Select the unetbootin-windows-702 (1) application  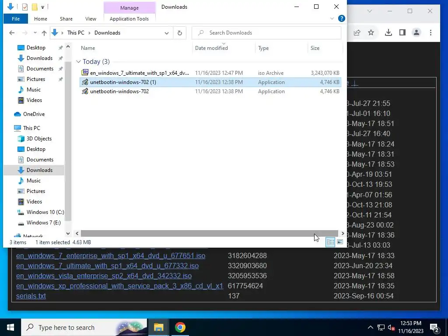pyautogui.click(x=210, y=82)
